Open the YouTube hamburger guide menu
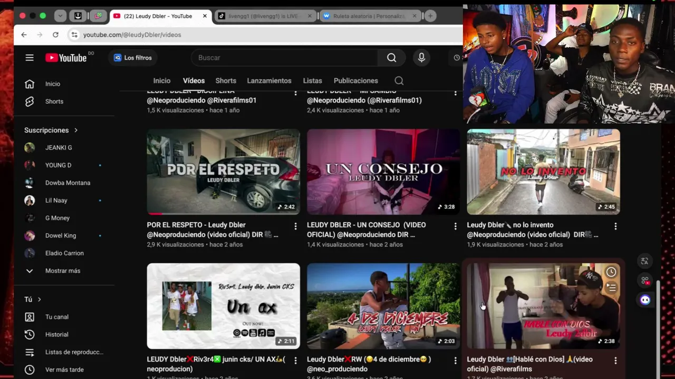Screen dimensions: 675x379 pos(30,58)
